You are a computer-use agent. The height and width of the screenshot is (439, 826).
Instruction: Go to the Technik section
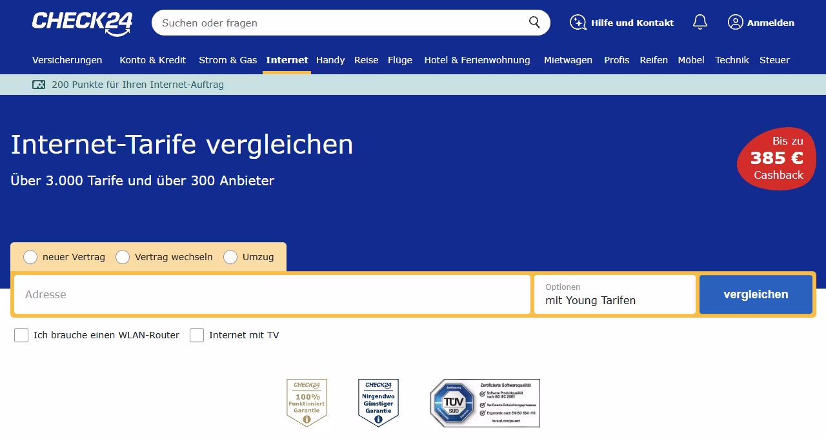pos(732,60)
